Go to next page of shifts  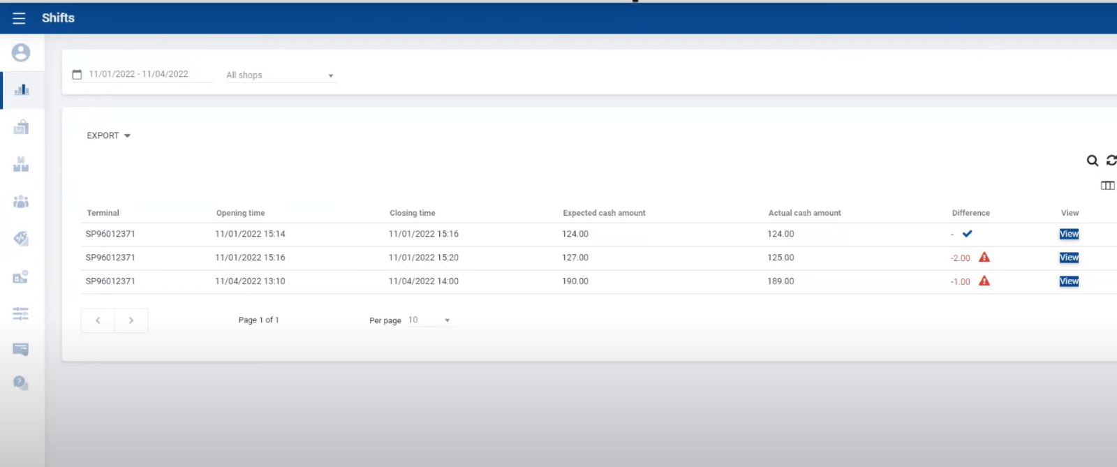[x=131, y=320]
